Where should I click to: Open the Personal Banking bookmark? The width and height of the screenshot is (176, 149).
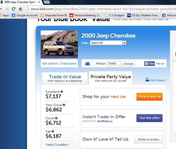85,15
